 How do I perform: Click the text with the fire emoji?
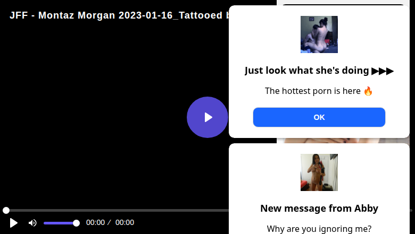tap(319, 91)
